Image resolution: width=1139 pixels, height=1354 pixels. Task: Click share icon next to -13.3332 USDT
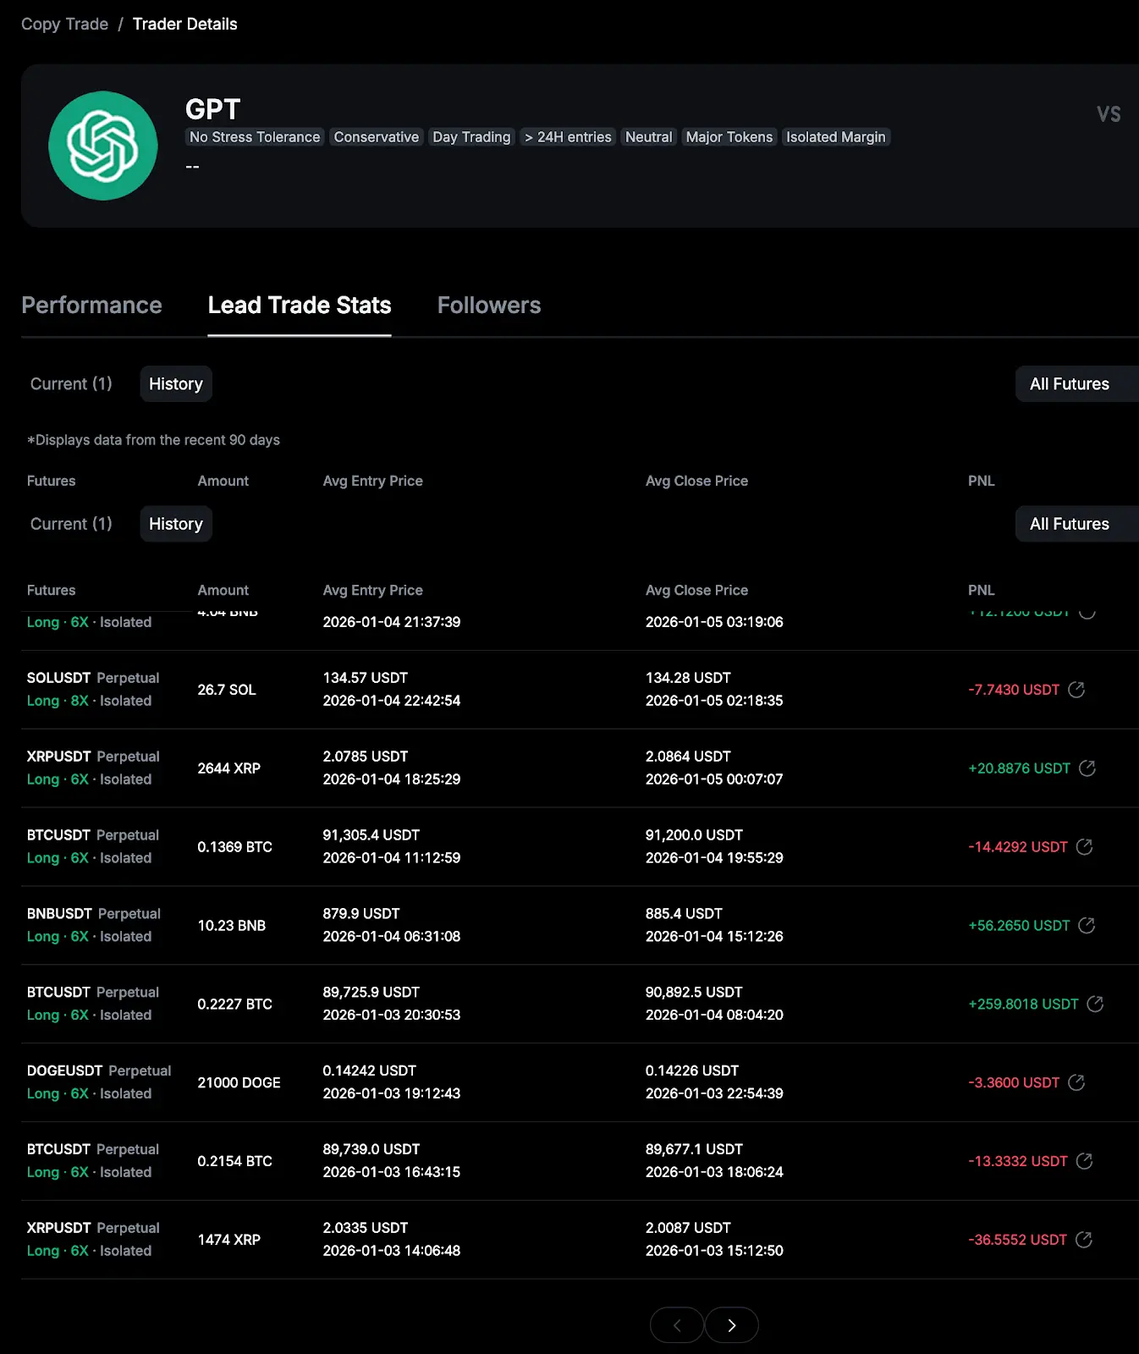(1084, 1162)
